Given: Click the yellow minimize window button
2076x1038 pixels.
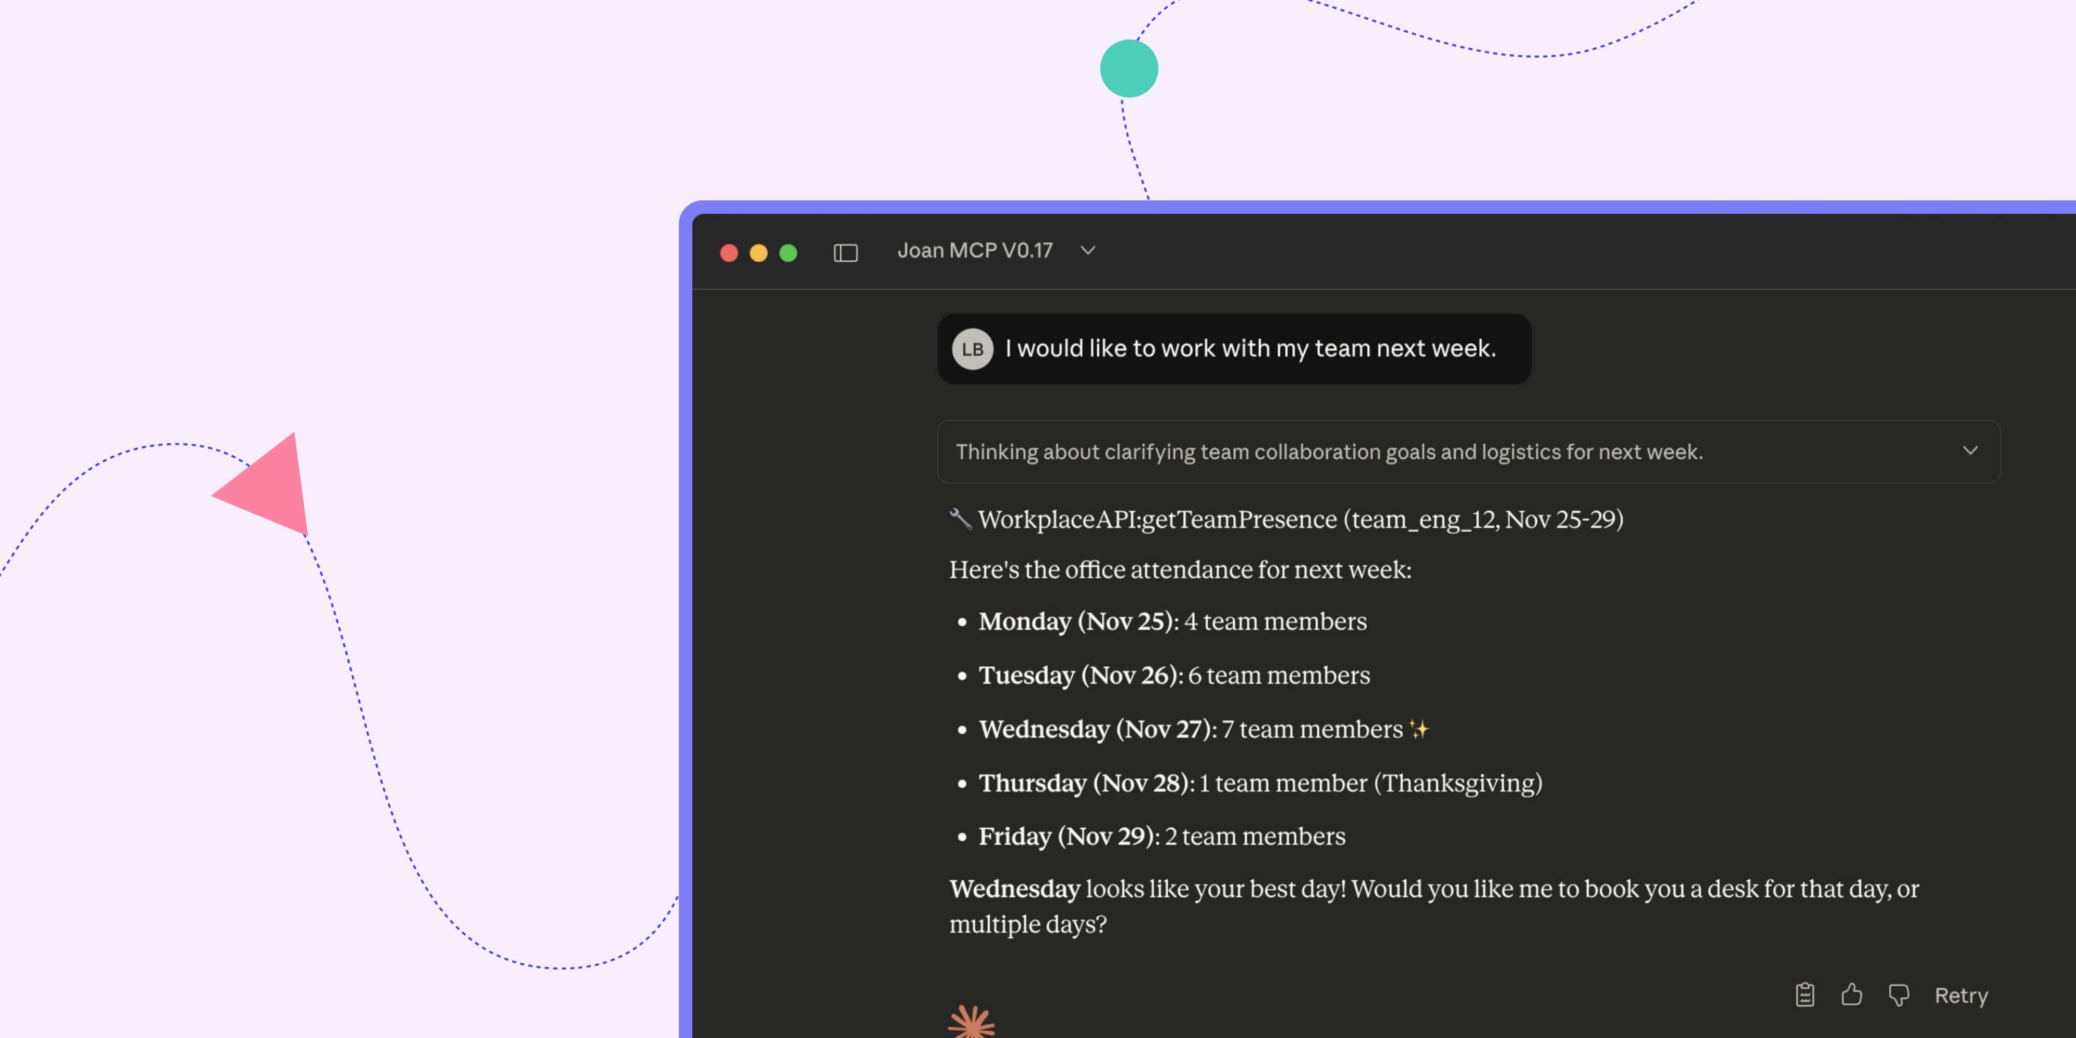Looking at the screenshot, I should (x=758, y=253).
